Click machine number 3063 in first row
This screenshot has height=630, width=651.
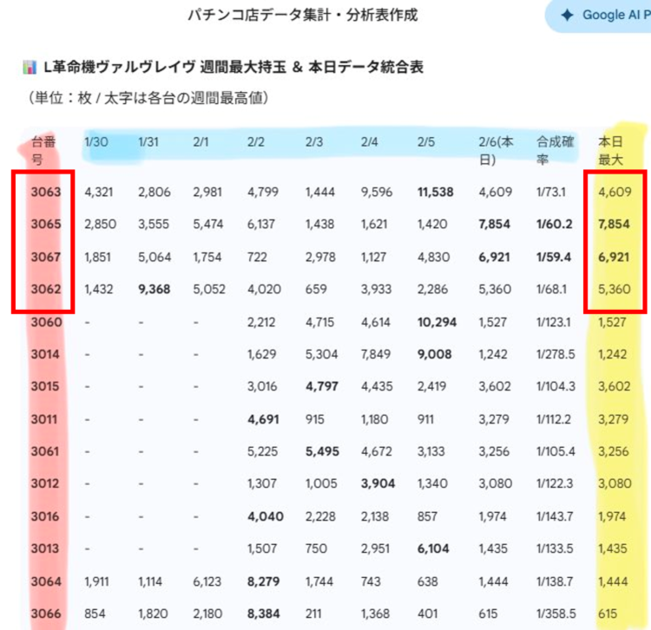(x=45, y=192)
